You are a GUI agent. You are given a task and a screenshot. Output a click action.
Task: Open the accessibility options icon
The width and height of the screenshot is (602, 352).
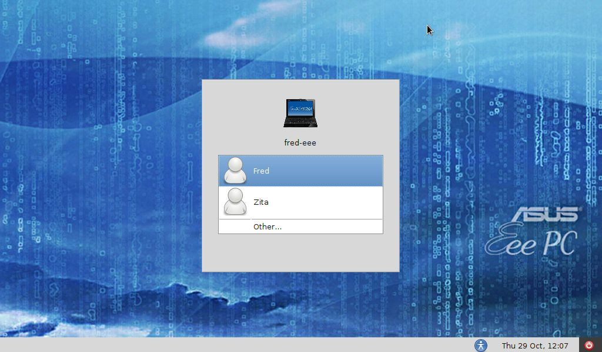coord(481,345)
